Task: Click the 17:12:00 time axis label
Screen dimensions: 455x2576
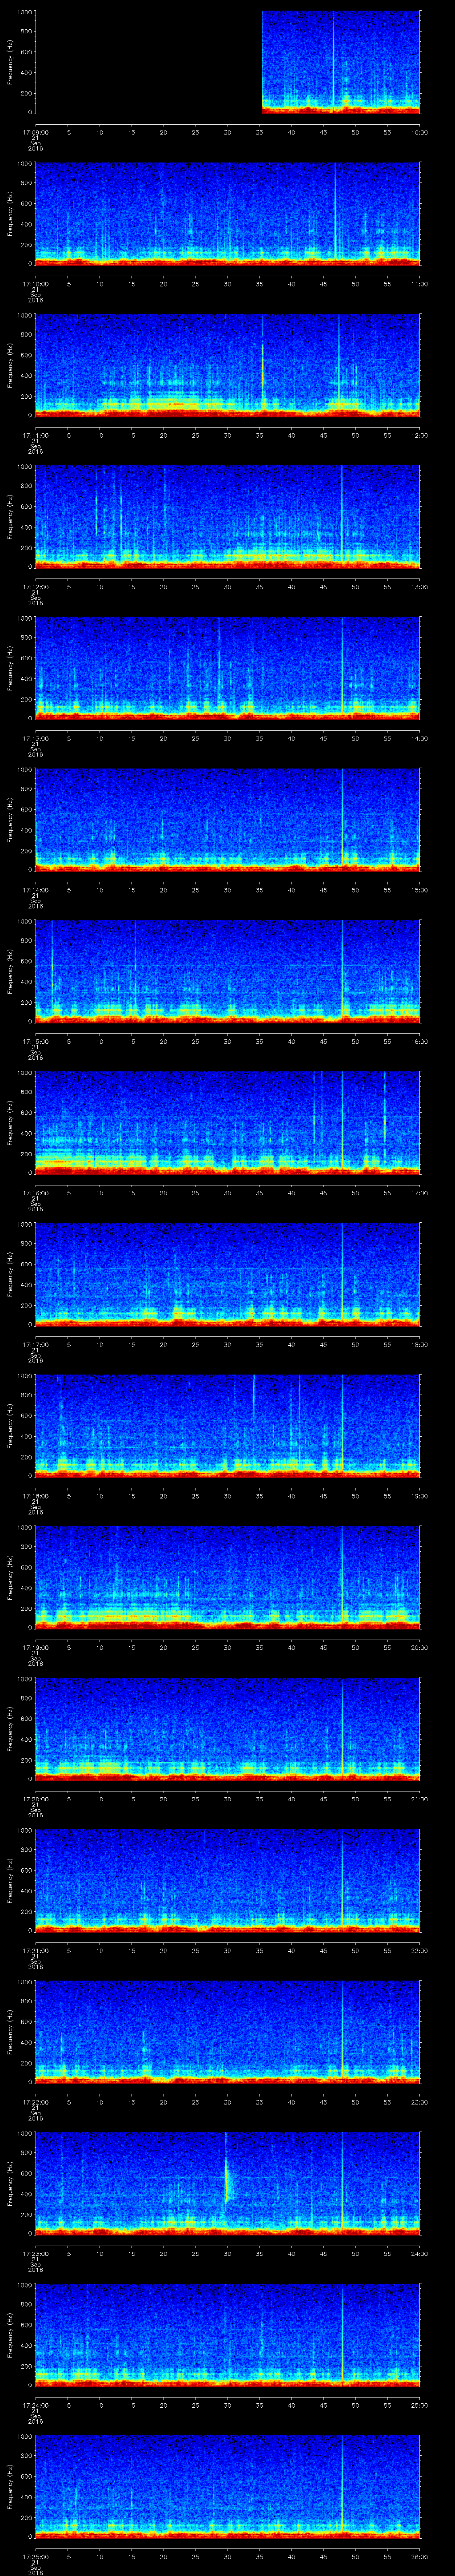Action: [x=35, y=587]
